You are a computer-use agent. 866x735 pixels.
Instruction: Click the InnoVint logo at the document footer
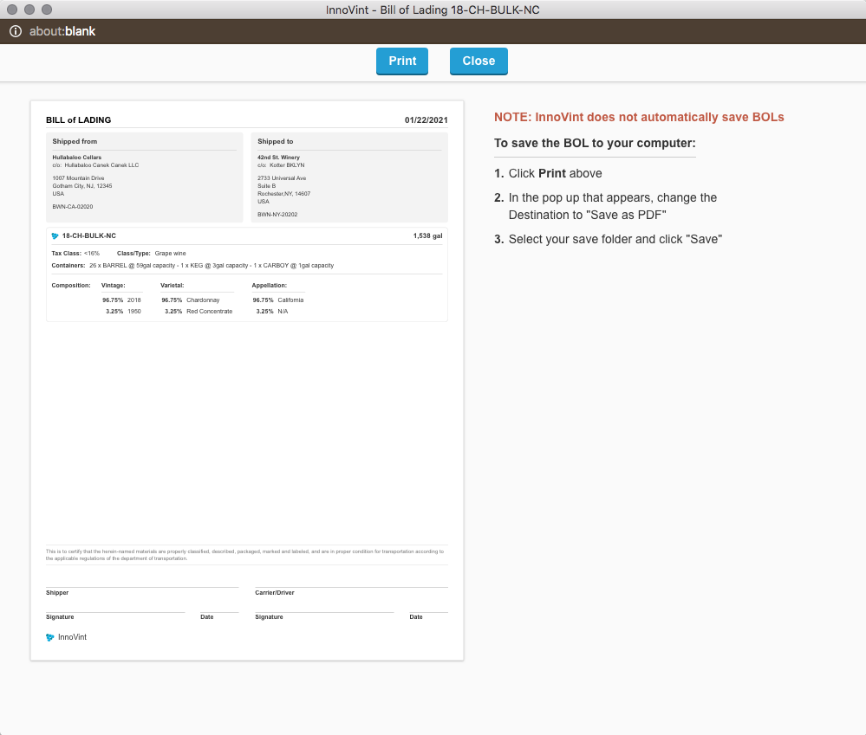click(49, 636)
